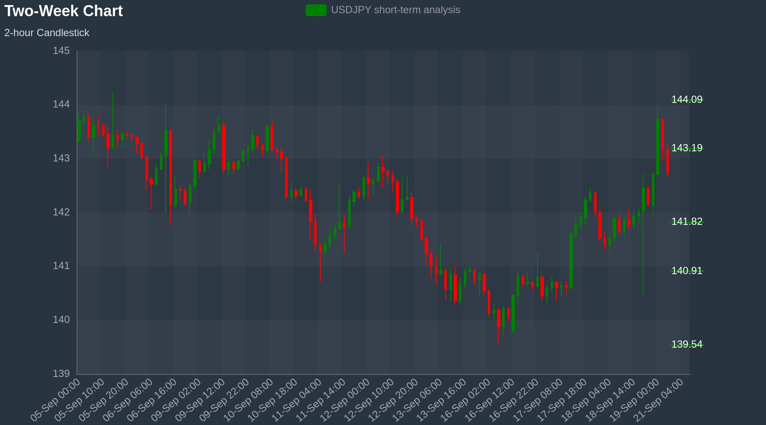Click the 144.09 price level label
766x425 pixels.
[687, 99]
